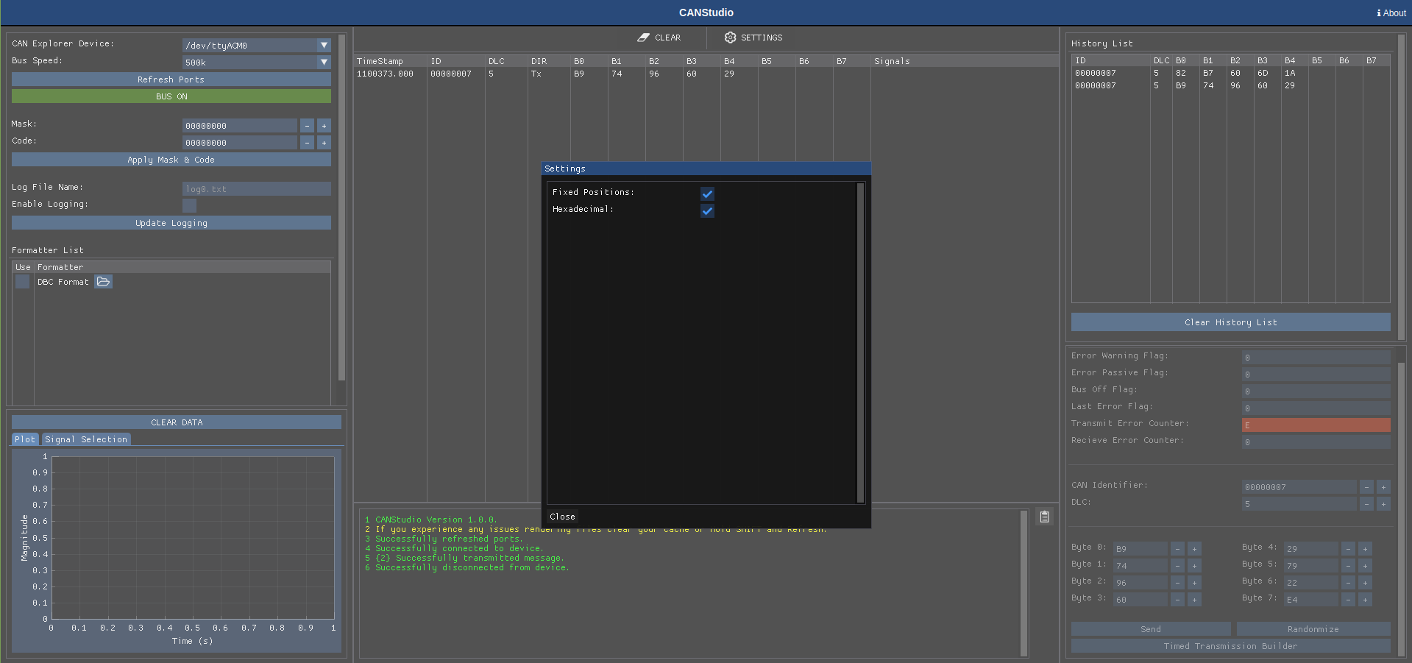Screen dimensions: 1412x663
Task: Open Settings via the gear icon
Action: pos(730,38)
